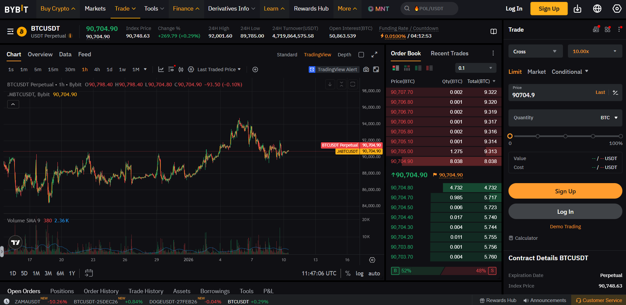626x305 pixels.
Task: Toggle log scale on the chart
Action: click(x=360, y=273)
